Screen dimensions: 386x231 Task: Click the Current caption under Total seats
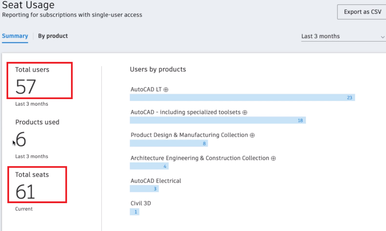[x=24, y=209]
